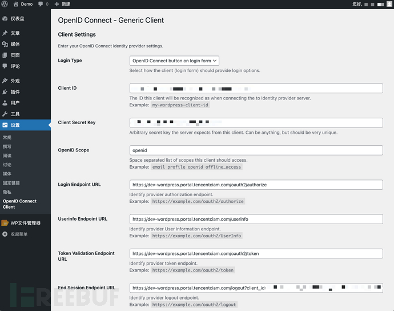Click the End Session Endpoint URL label
Screen dimensions: 394x311
(87, 288)
